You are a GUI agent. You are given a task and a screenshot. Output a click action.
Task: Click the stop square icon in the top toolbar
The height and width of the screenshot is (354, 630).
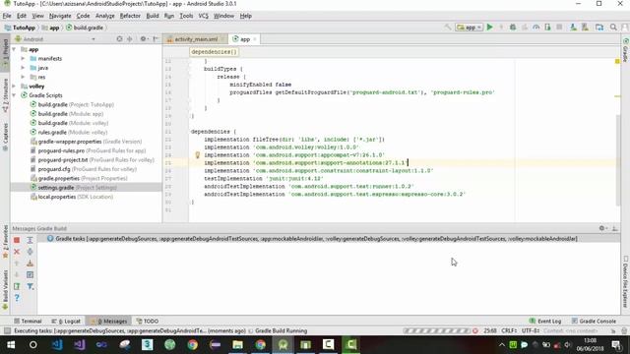click(x=559, y=28)
